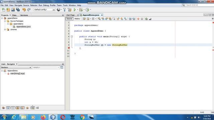Open the empty filter dropdown in Navigator
The image size is (214, 120).
pyautogui.click(x=58, y=67)
